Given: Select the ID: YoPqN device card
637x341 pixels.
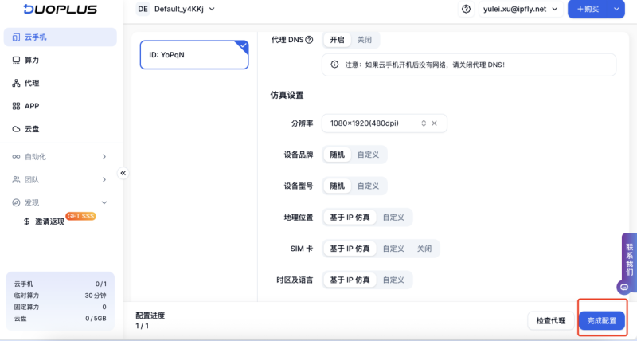Looking at the screenshot, I should 194,55.
